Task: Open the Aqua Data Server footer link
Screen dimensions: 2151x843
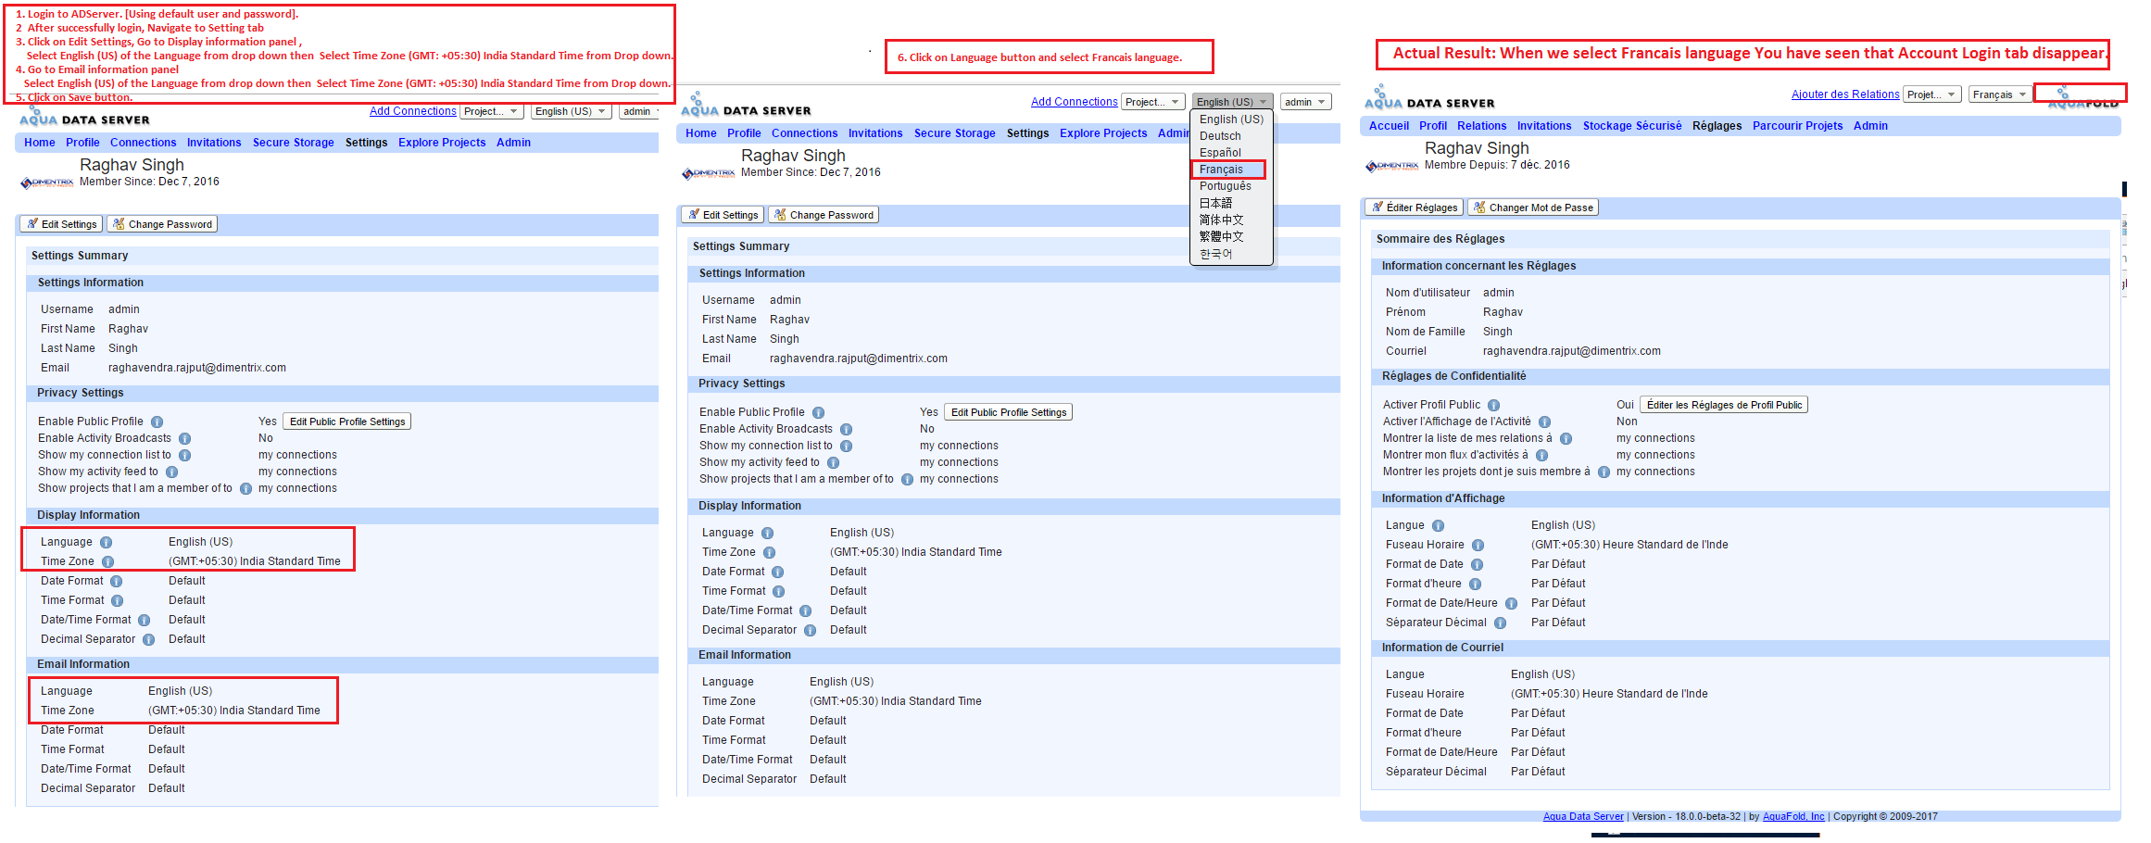Action: click(1583, 817)
